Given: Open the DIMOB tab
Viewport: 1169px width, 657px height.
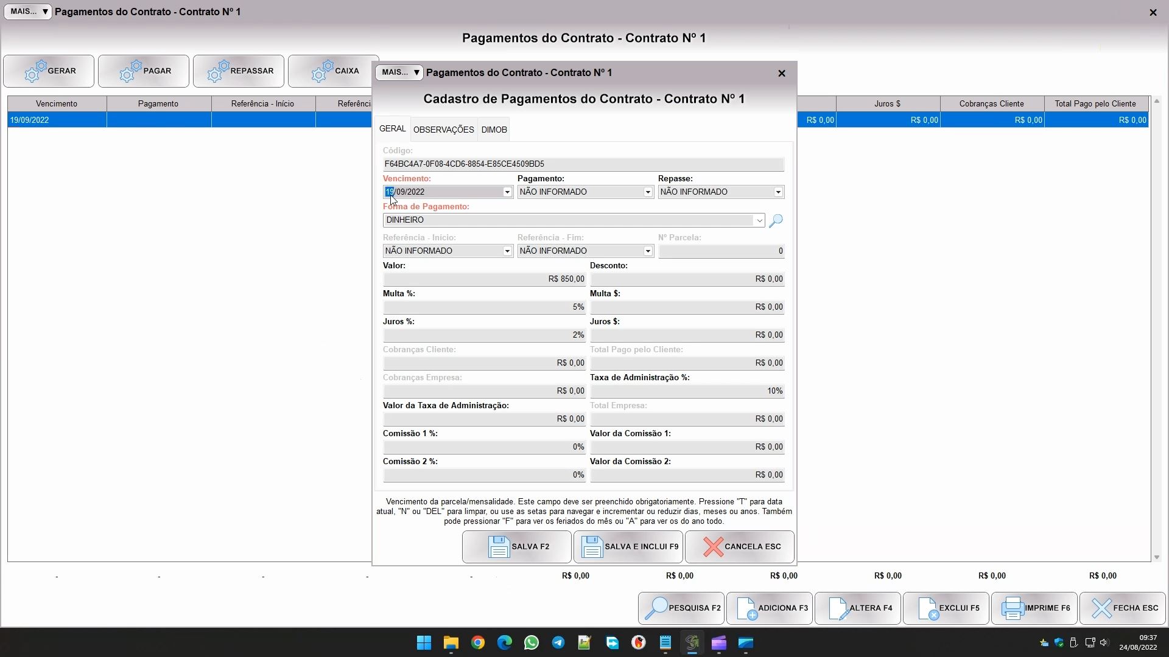Looking at the screenshot, I should click(x=494, y=130).
